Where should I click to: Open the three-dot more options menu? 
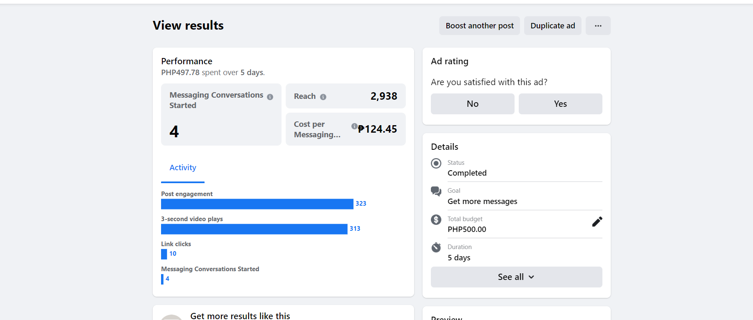tap(598, 26)
